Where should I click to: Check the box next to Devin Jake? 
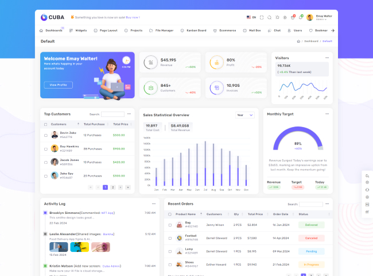46,135
